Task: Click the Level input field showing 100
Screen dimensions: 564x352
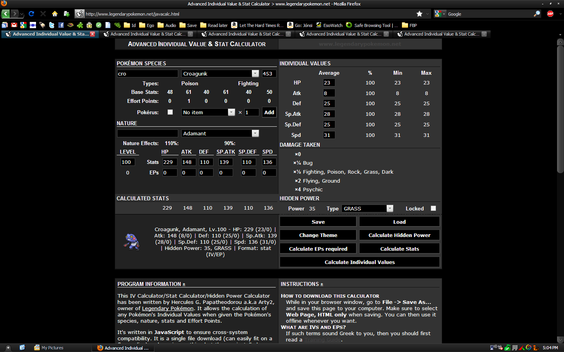Action: [x=128, y=162]
